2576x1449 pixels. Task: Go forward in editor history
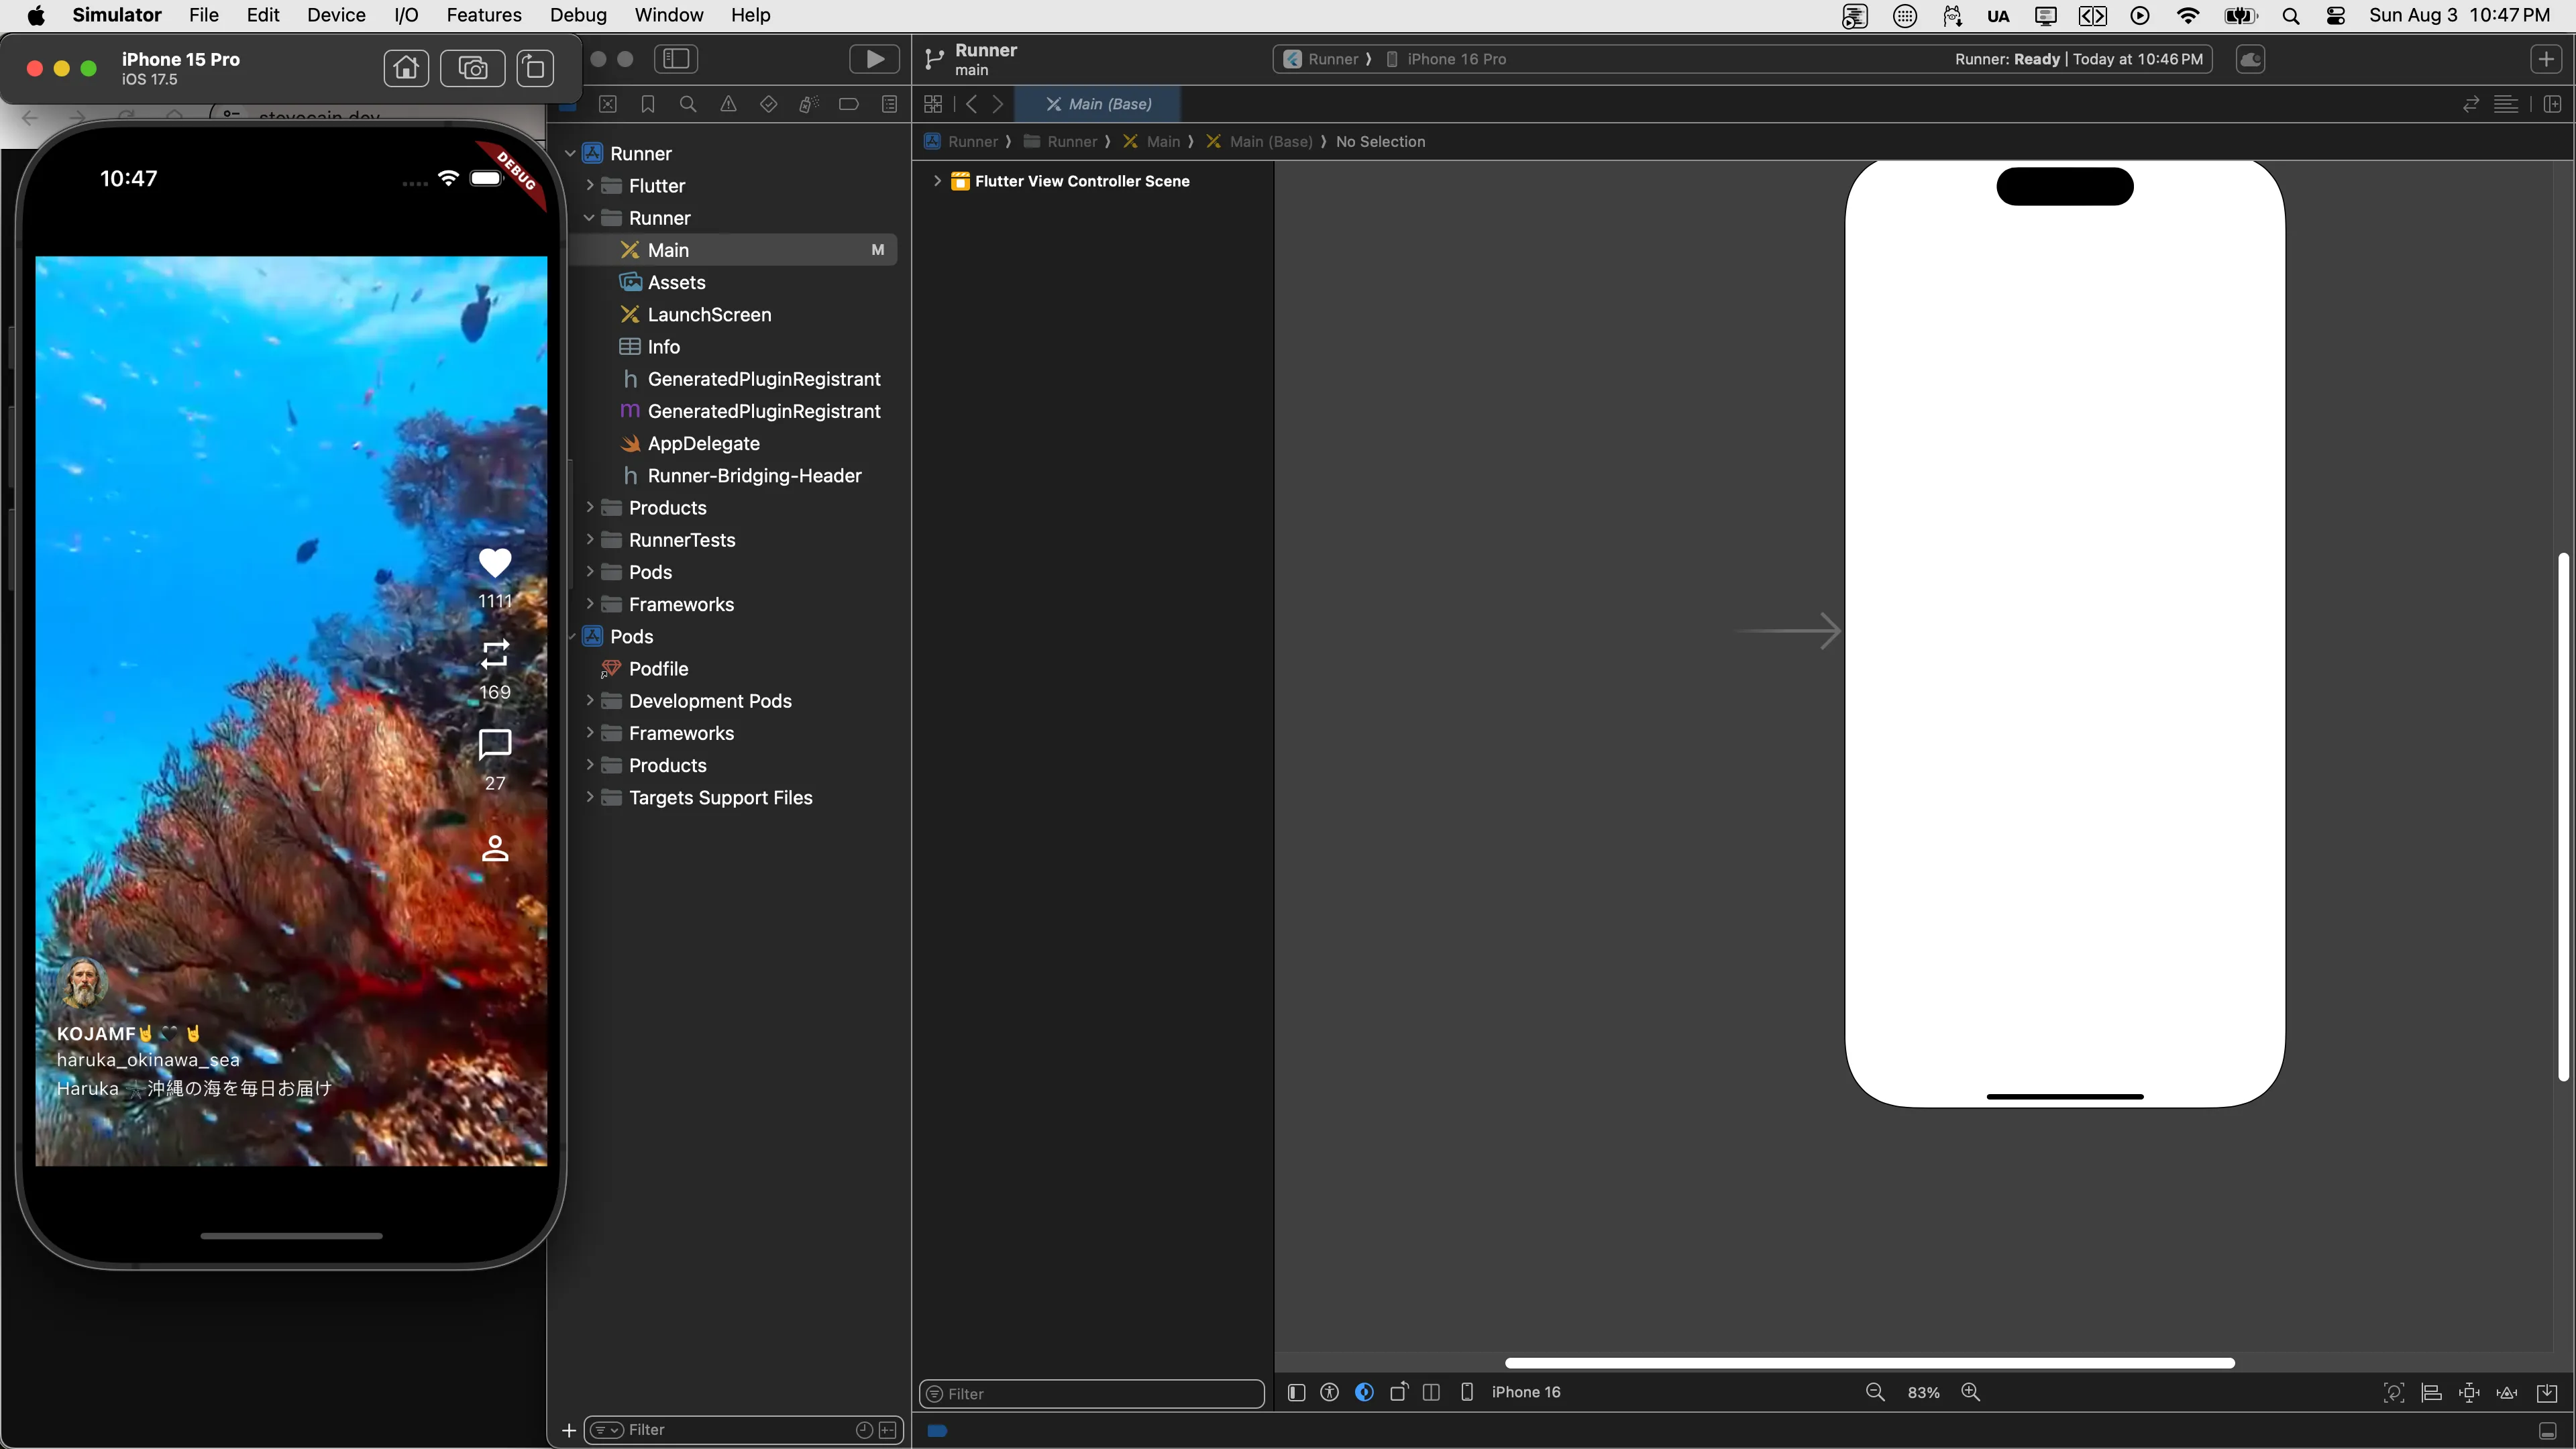tap(997, 104)
